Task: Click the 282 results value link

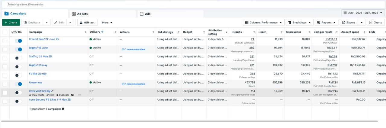Action: pos(252,48)
